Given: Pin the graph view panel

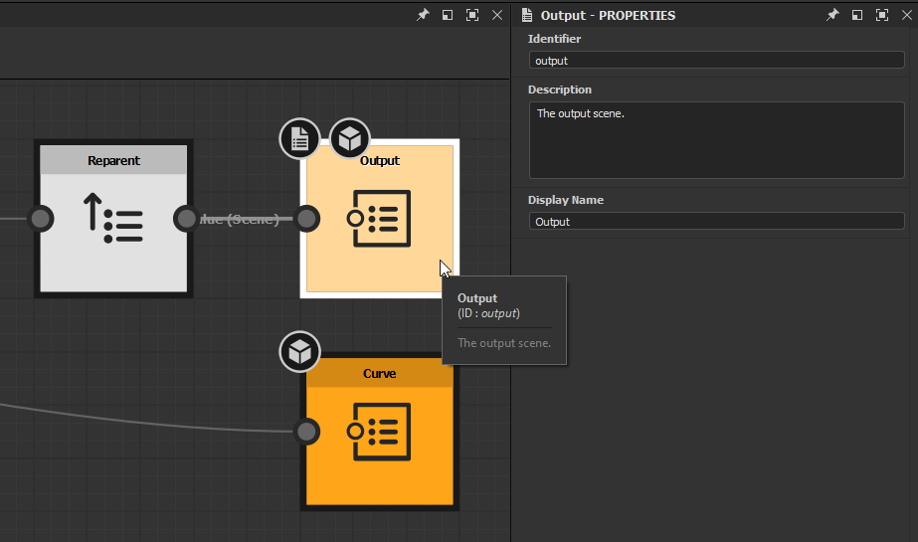Looking at the screenshot, I should (422, 16).
